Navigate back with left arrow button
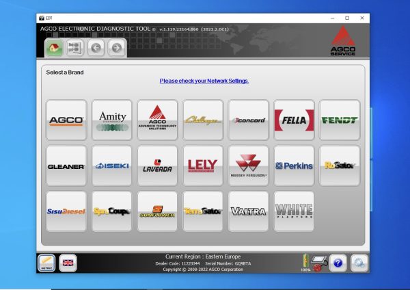Screen dimensions: 410x290 (96, 48)
